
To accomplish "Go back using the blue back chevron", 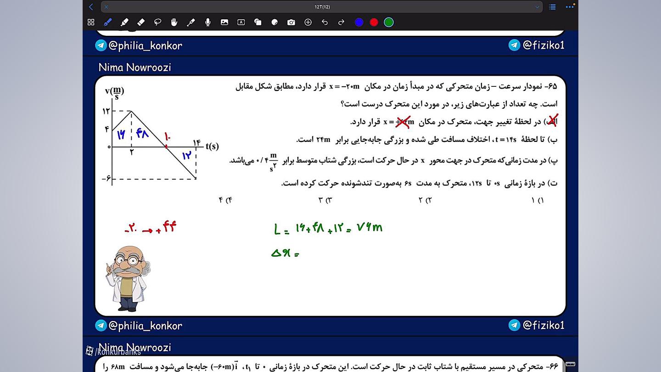I will (x=91, y=7).
